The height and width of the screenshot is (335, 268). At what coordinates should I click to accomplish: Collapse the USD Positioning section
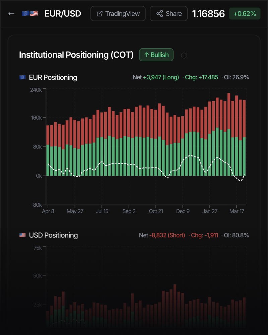[x=53, y=235]
